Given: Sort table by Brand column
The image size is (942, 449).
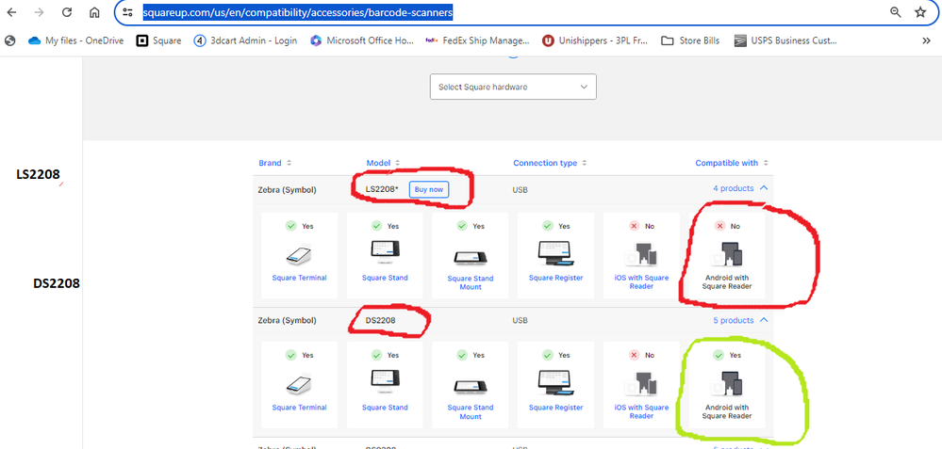Looking at the screenshot, I should click(x=275, y=163).
